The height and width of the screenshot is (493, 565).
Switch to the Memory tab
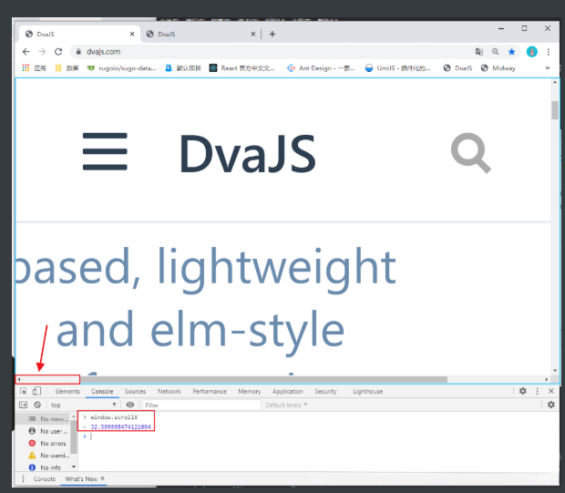point(250,391)
